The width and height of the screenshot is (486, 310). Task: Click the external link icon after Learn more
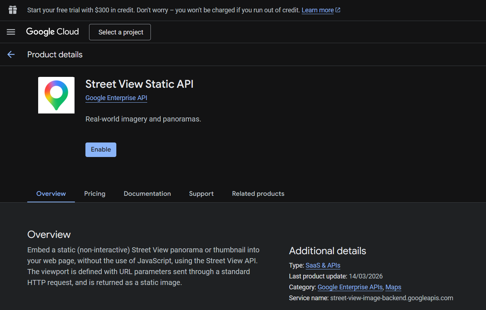pyautogui.click(x=338, y=10)
